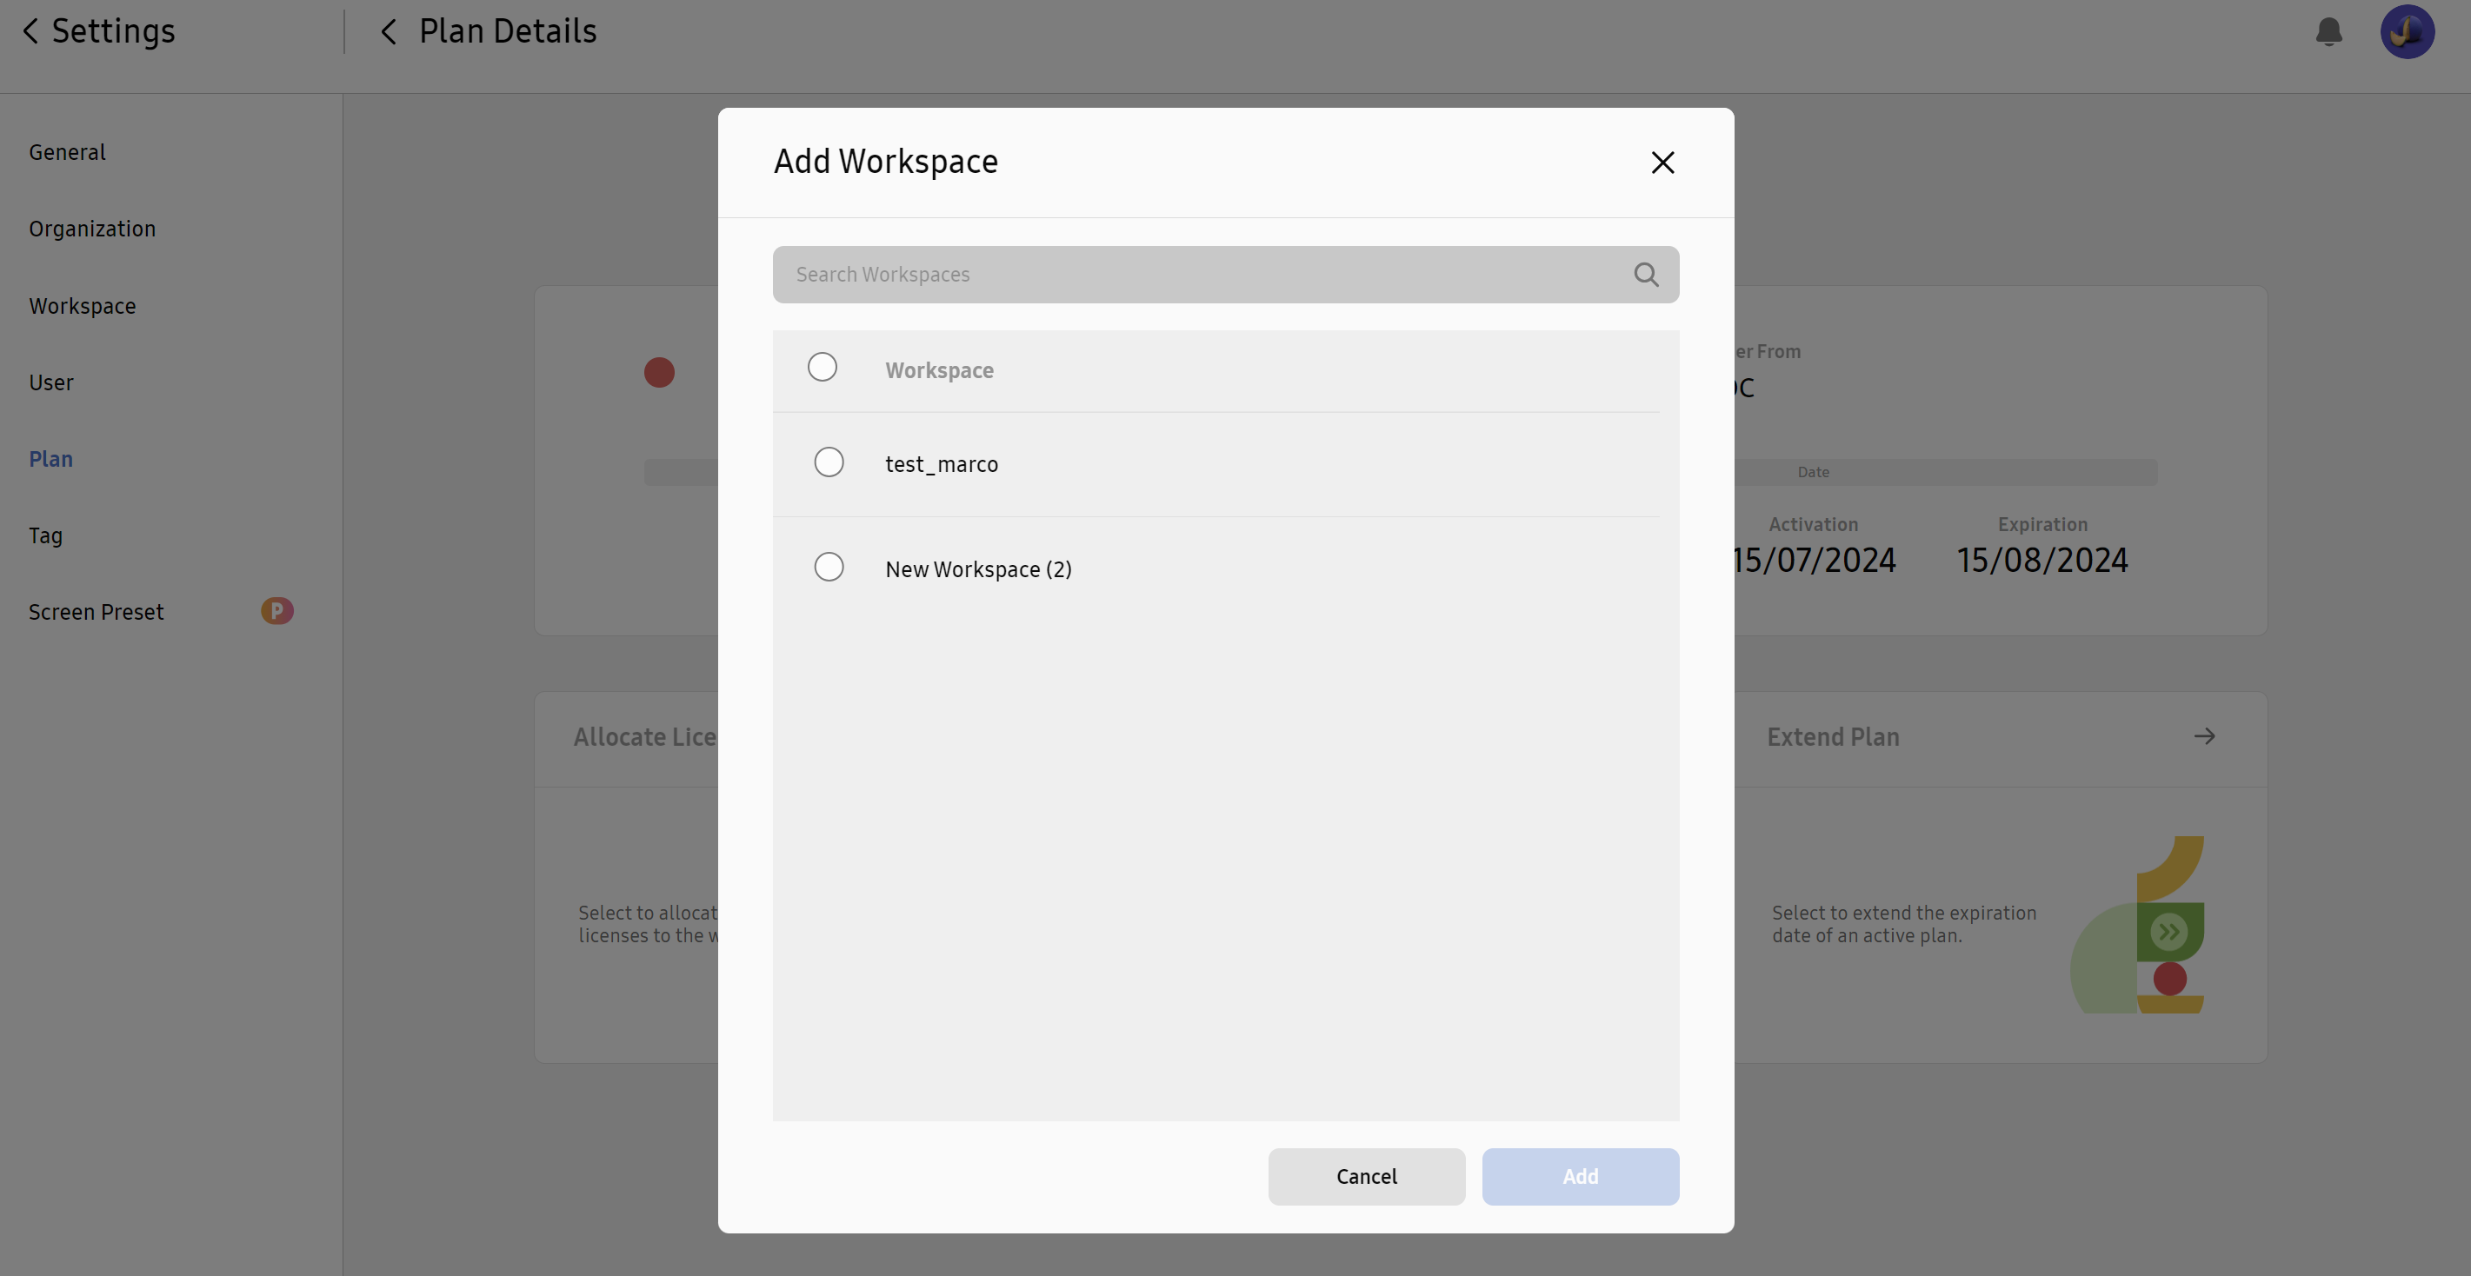Click the Plan Details title
The width and height of the screenshot is (2471, 1276).
coord(508,30)
